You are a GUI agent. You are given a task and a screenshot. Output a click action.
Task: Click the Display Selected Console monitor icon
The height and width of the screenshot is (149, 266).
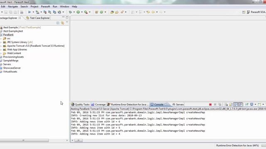tap(252, 105)
